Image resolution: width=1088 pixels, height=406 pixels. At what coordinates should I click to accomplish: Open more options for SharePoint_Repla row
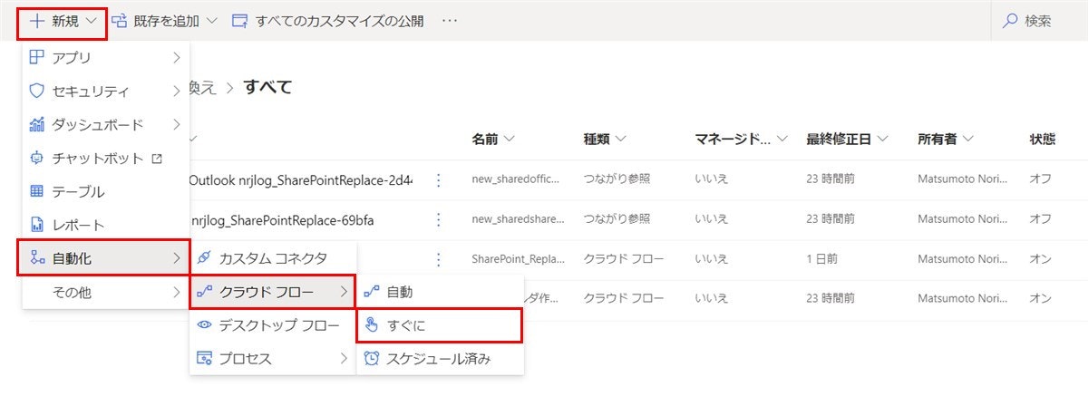pyautogui.click(x=439, y=259)
